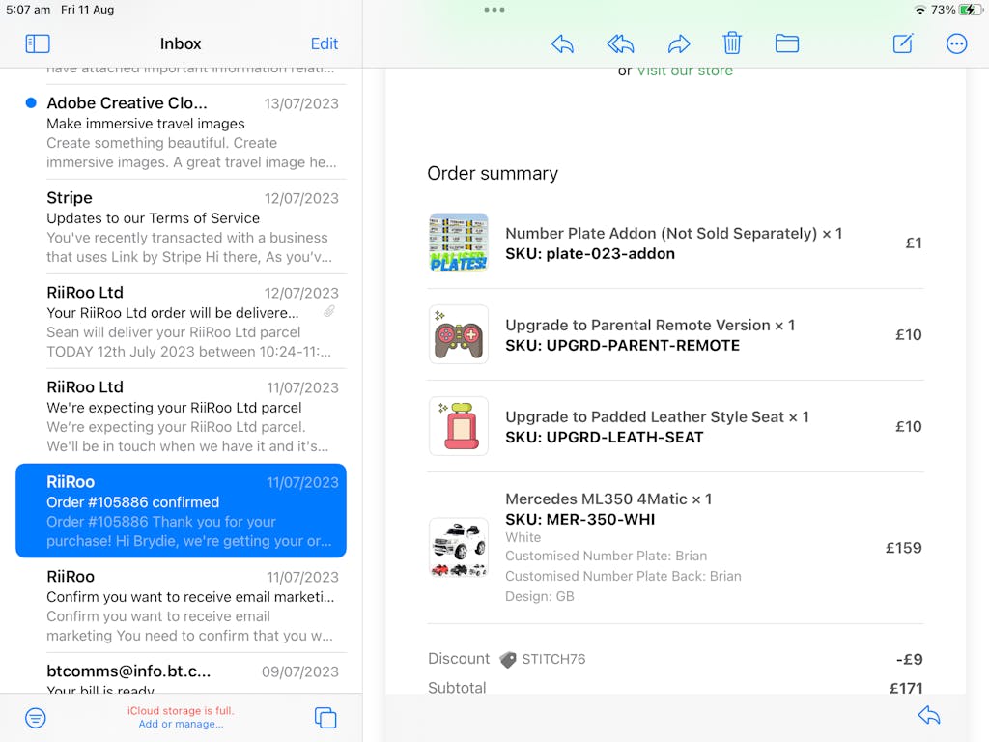
Task: Compose a new message
Action: [x=903, y=43]
